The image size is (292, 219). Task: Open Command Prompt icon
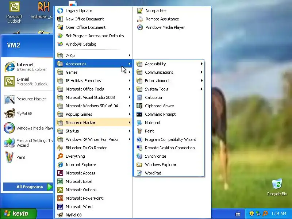[139, 114]
